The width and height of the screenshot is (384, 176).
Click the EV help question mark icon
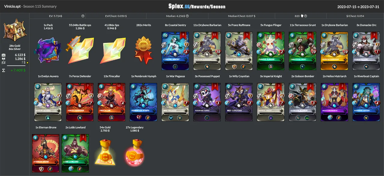[x=83, y=16]
